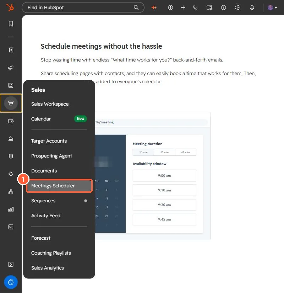Expand the sidebar with arrow icon
This screenshot has width=284, height=293.
11,264
